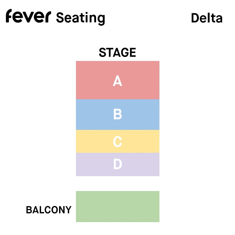Click the capital S of Seating
Viewport: 235px width, 235px height.
60,17
